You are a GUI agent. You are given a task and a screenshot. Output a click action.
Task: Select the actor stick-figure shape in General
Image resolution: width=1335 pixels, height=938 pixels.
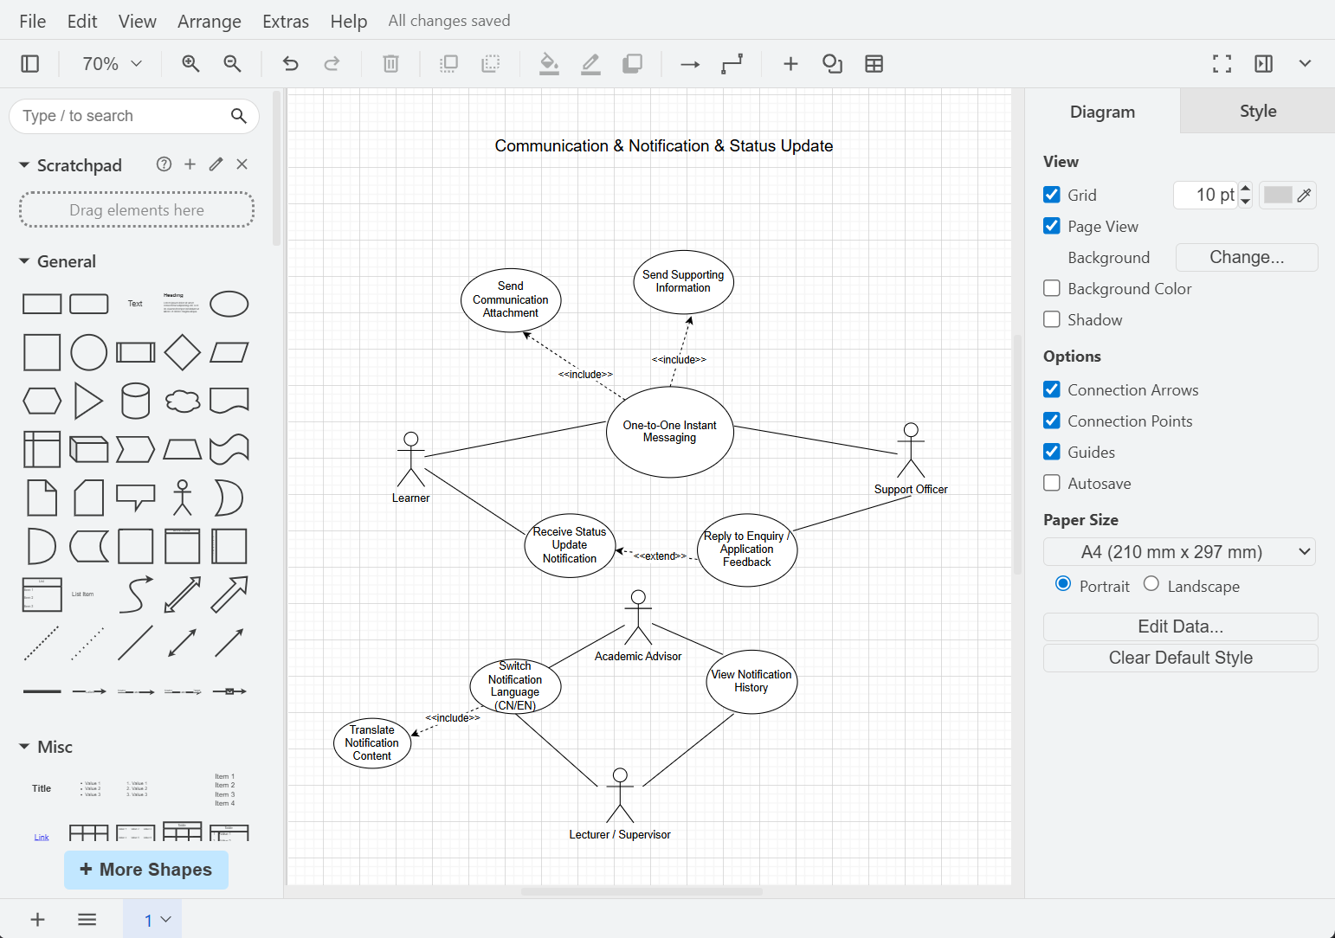click(182, 498)
